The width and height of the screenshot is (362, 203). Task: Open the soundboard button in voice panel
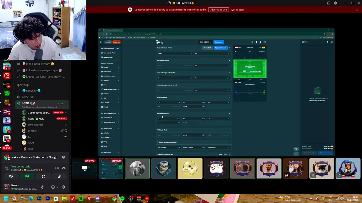tap(59, 176)
